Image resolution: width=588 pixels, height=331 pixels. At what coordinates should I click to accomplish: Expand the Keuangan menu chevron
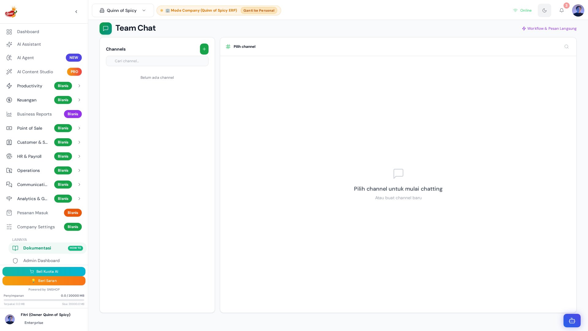[x=79, y=100]
